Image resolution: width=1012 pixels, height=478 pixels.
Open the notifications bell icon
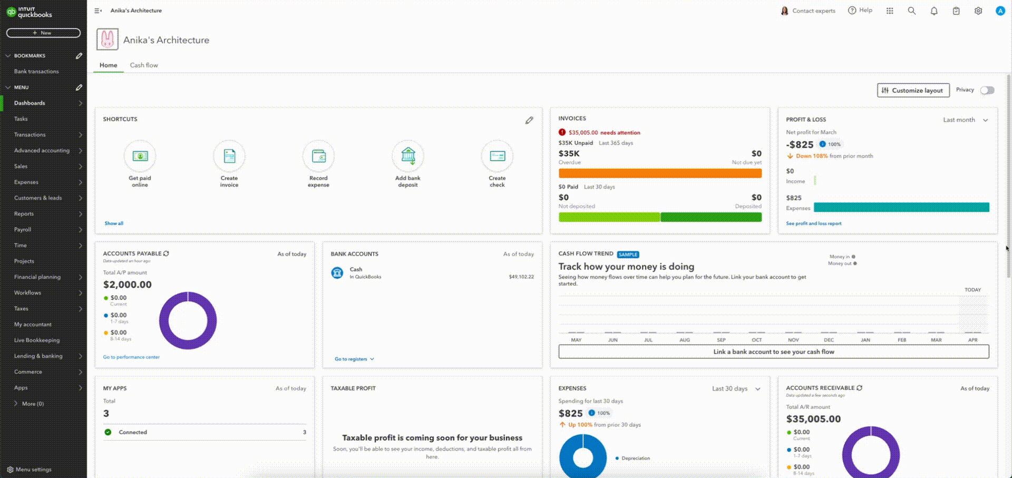(x=934, y=11)
